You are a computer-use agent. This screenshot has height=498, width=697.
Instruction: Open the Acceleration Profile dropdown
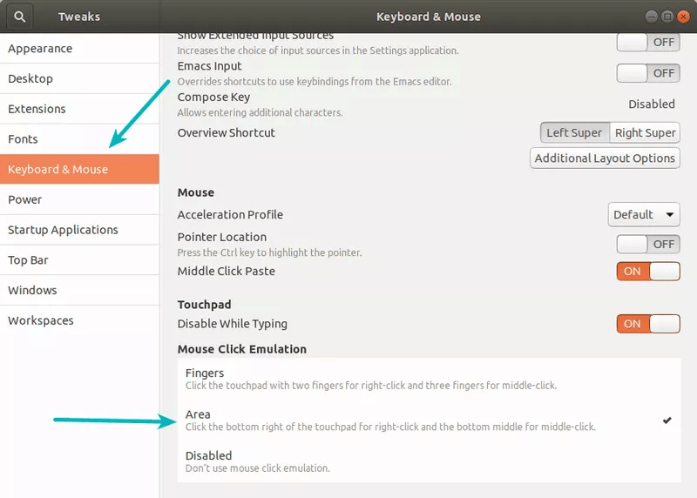(643, 214)
